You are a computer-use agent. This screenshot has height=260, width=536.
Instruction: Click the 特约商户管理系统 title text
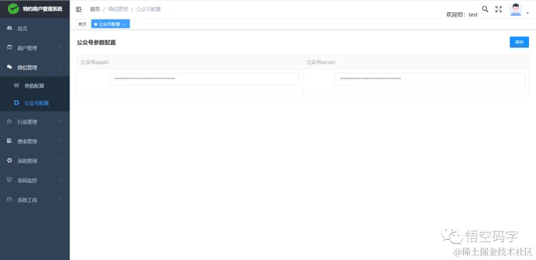pyautogui.click(x=42, y=9)
